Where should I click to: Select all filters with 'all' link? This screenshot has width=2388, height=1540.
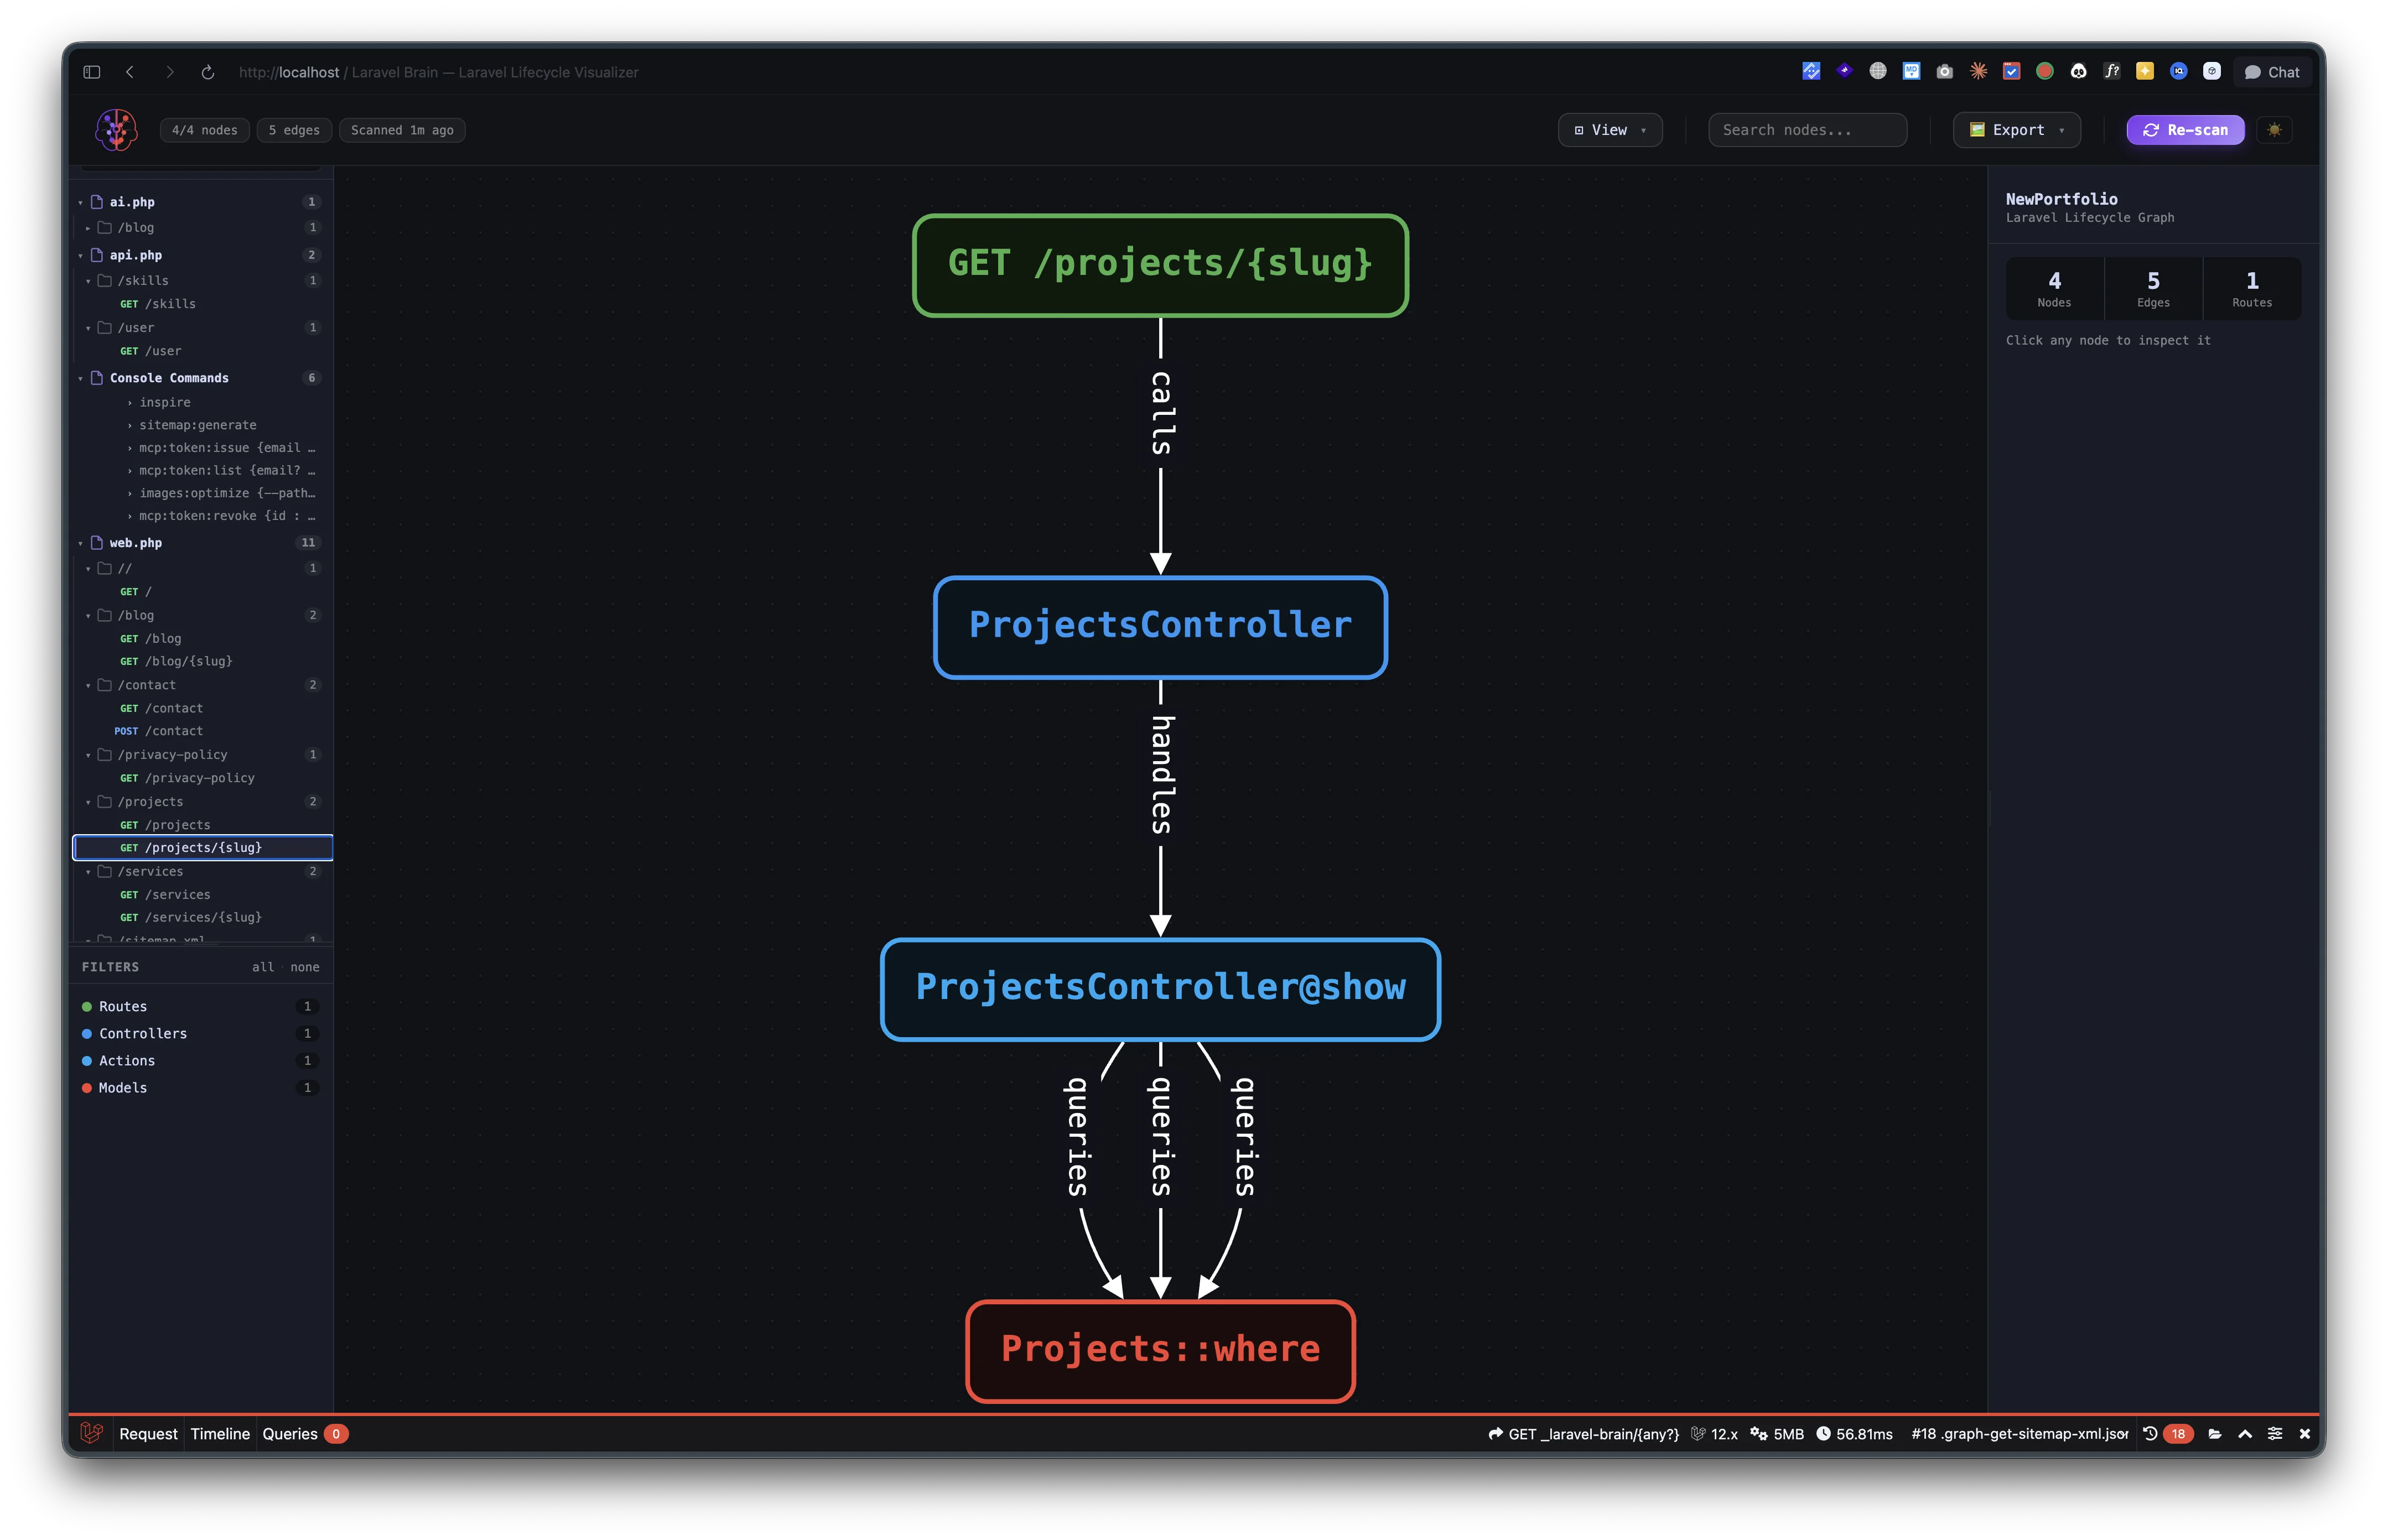[263, 967]
